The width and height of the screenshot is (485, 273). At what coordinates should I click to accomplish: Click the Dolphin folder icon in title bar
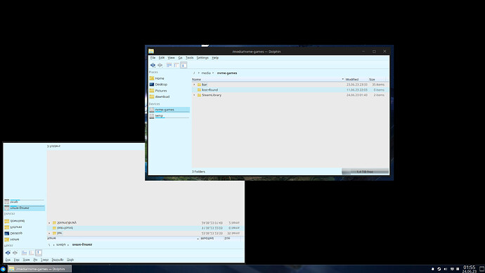151,51
